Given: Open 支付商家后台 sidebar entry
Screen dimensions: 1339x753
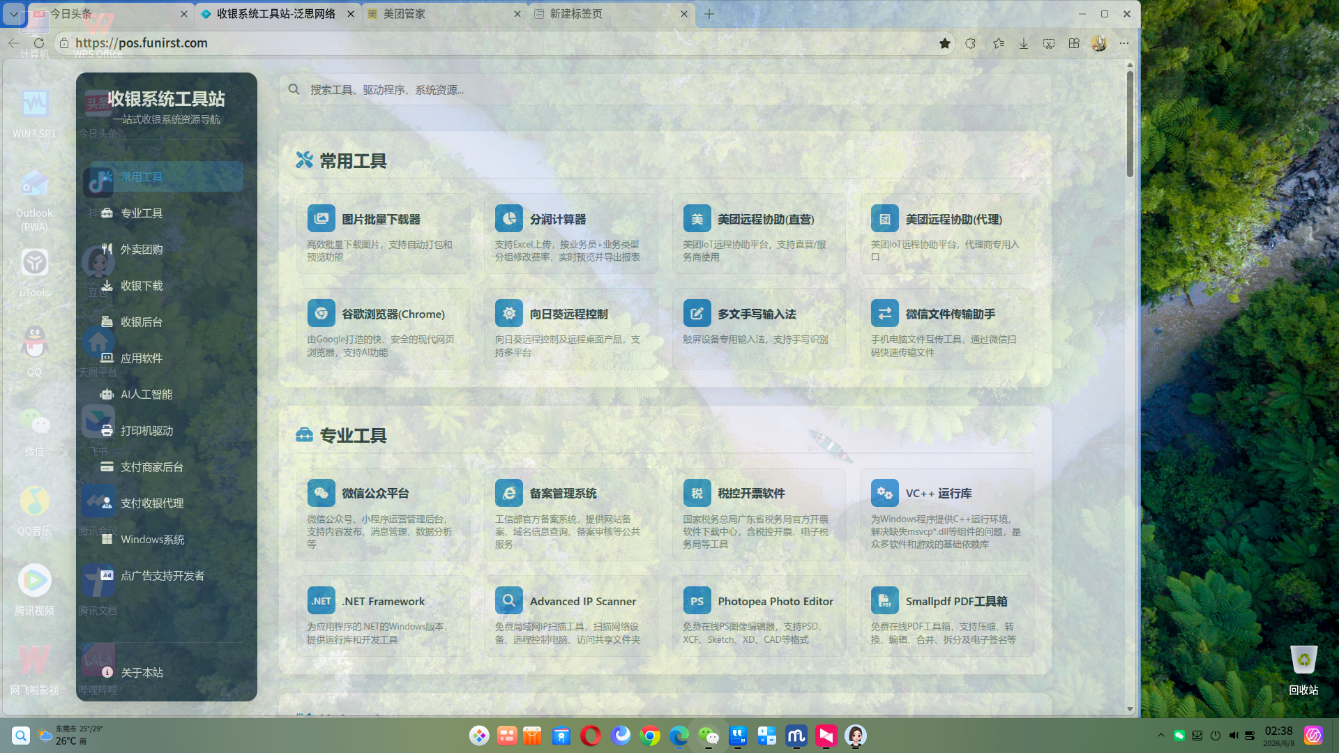Looking at the screenshot, I should coord(167,467).
